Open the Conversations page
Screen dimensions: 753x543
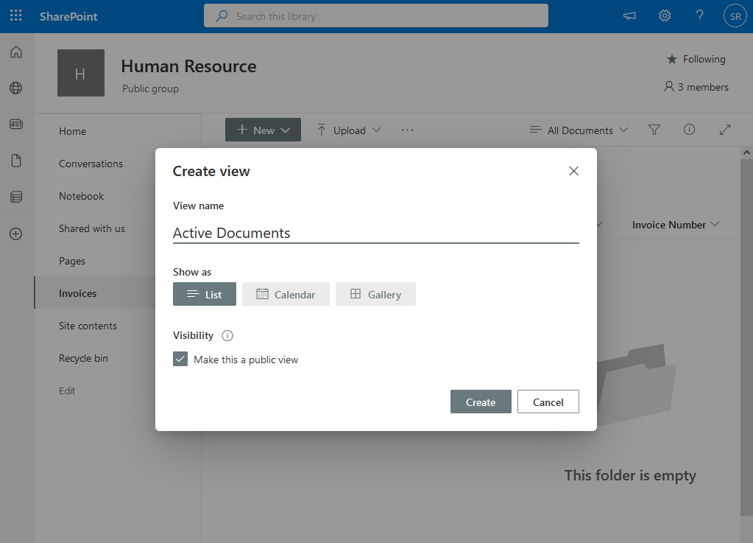point(91,163)
